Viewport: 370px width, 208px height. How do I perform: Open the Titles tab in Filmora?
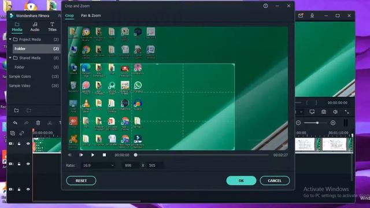point(52,27)
